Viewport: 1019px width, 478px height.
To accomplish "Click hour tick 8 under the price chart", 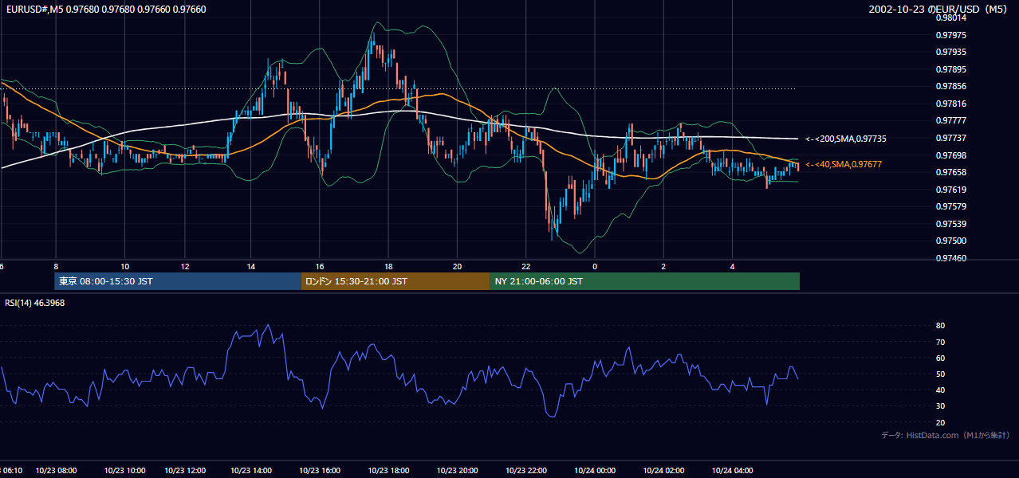I will pos(56,266).
